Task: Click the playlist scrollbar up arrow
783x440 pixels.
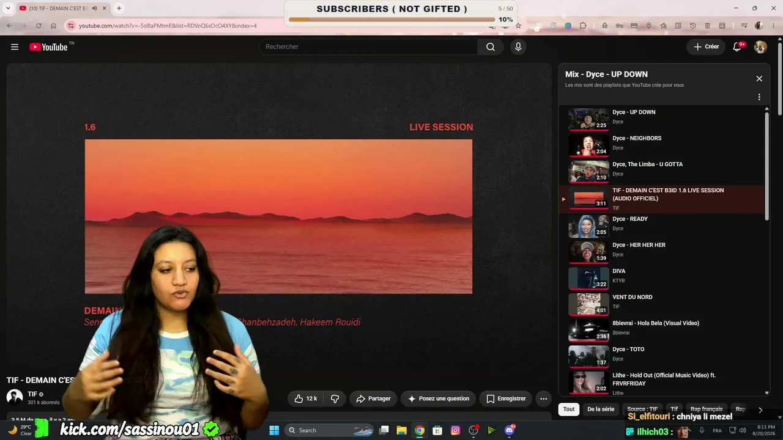Action: (x=767, y=109)
